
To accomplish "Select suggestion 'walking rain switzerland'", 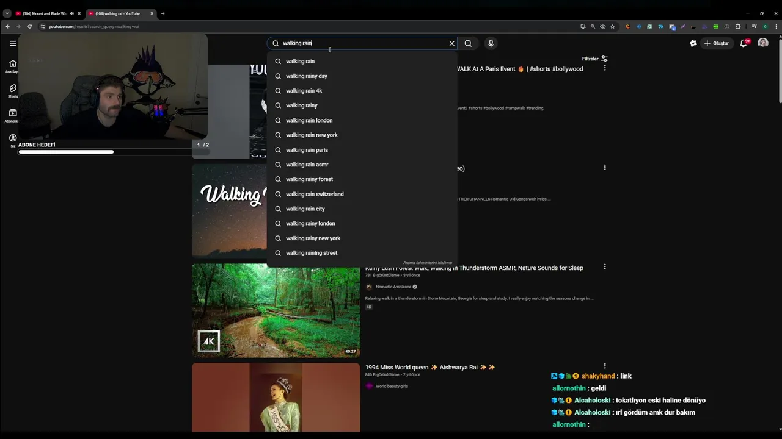I will click(362, 194).
